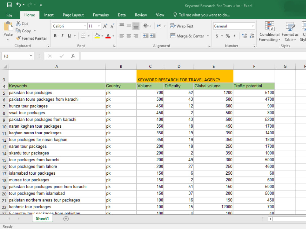Image resolution: width=306 pixels, height=229 pixels.
Task: Open the General number format dropdown
Action: [252, 26]
